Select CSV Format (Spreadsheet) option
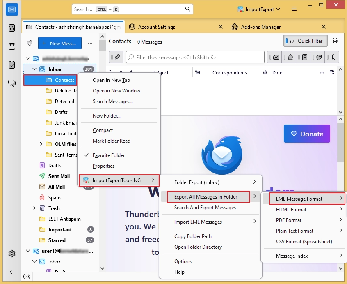Image resolution: width=347 pixels, height=284 pixels. click(304, 241)
